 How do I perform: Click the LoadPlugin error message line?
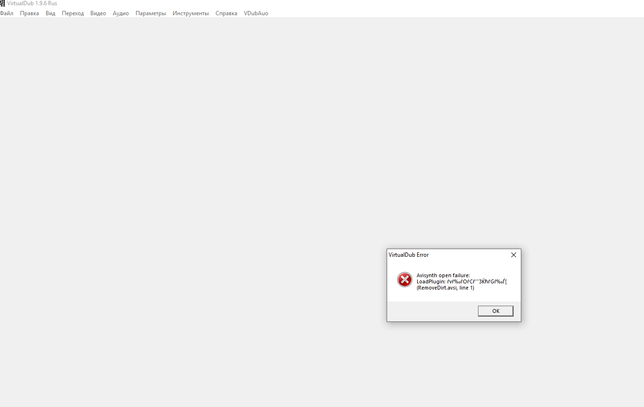pyautogui.click(x=462, y=281)
